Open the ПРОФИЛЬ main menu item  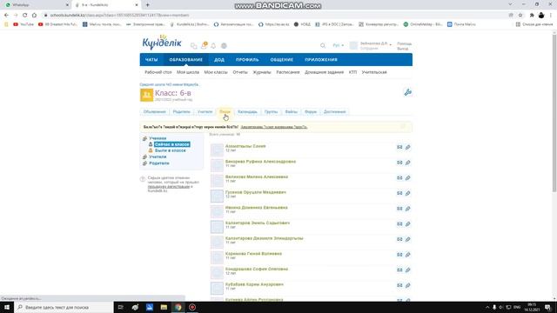coord(247,60)
